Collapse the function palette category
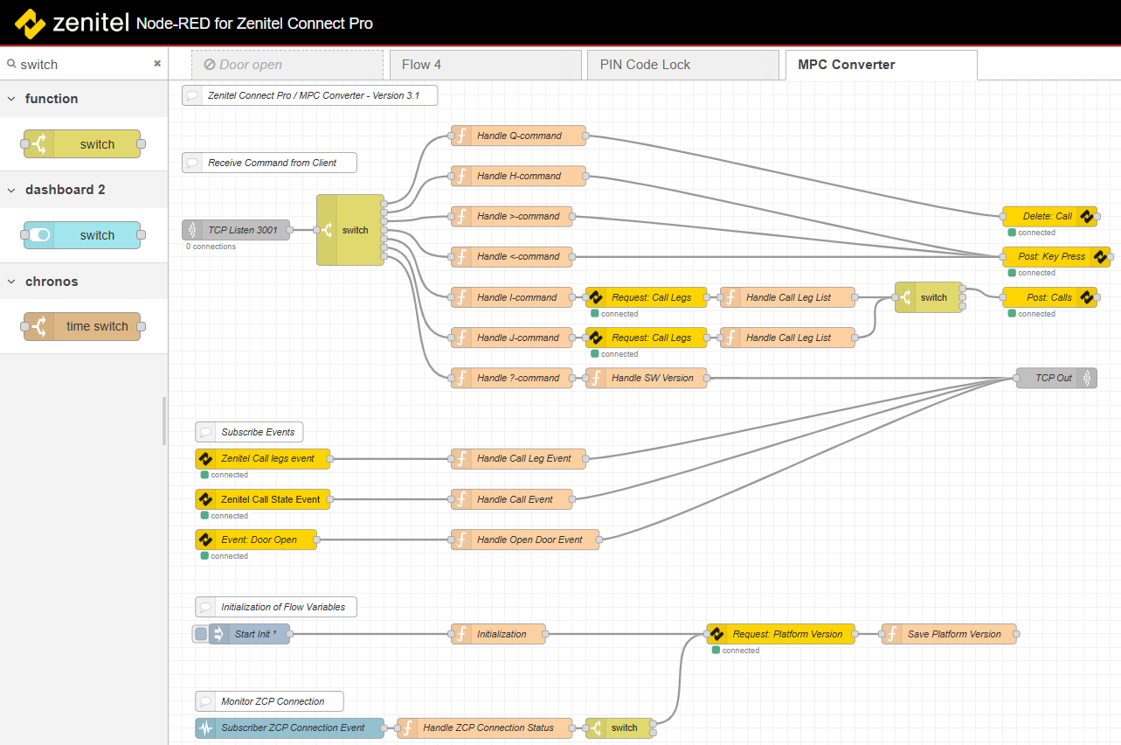 [12, 99]
